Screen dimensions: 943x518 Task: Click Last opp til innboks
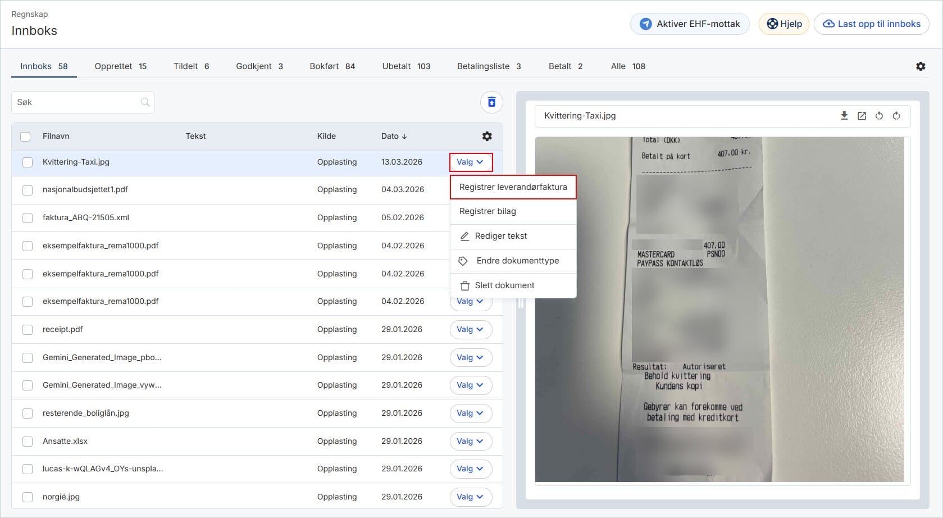click(872, 24)
